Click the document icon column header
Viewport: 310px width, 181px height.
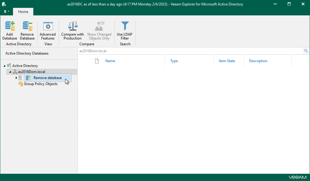pos(97,61)
